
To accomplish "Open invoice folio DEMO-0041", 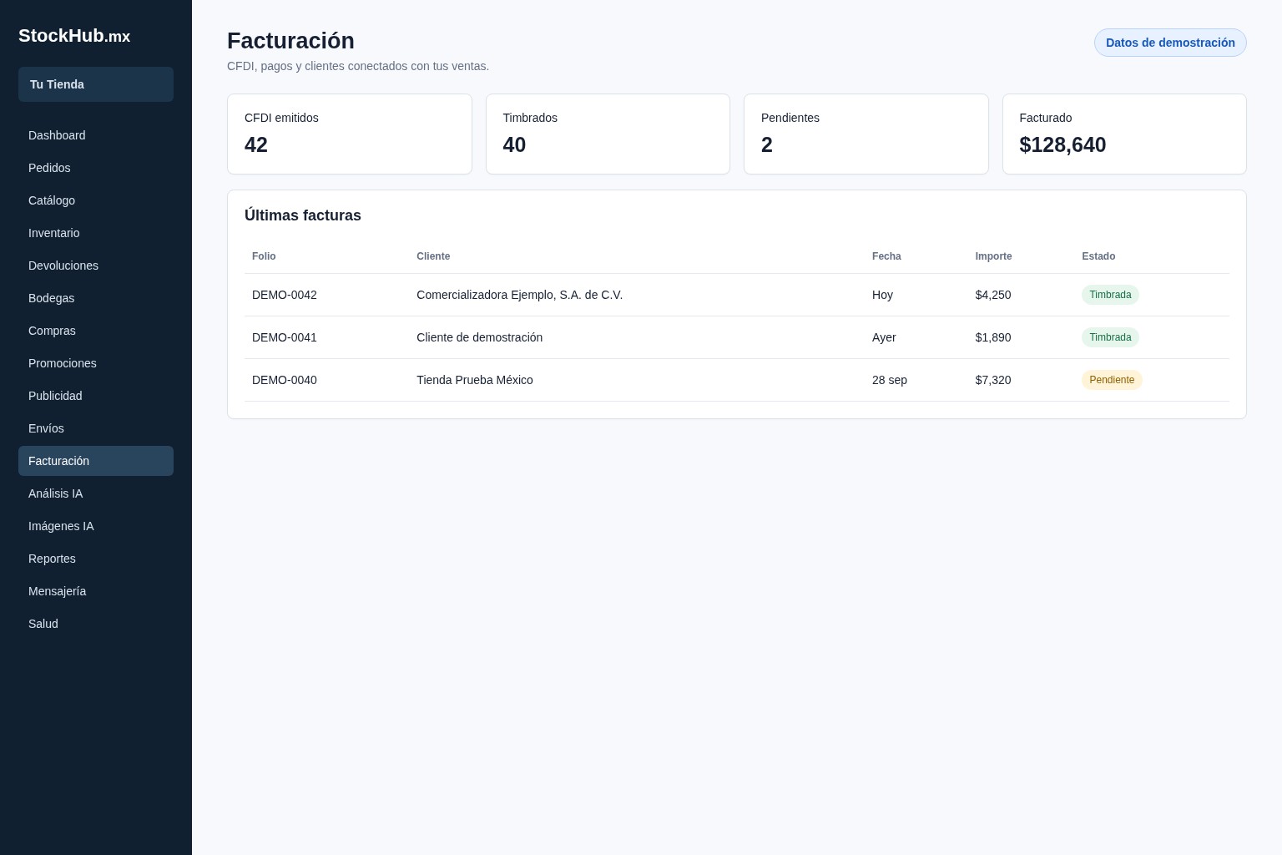I will (285, 337).
